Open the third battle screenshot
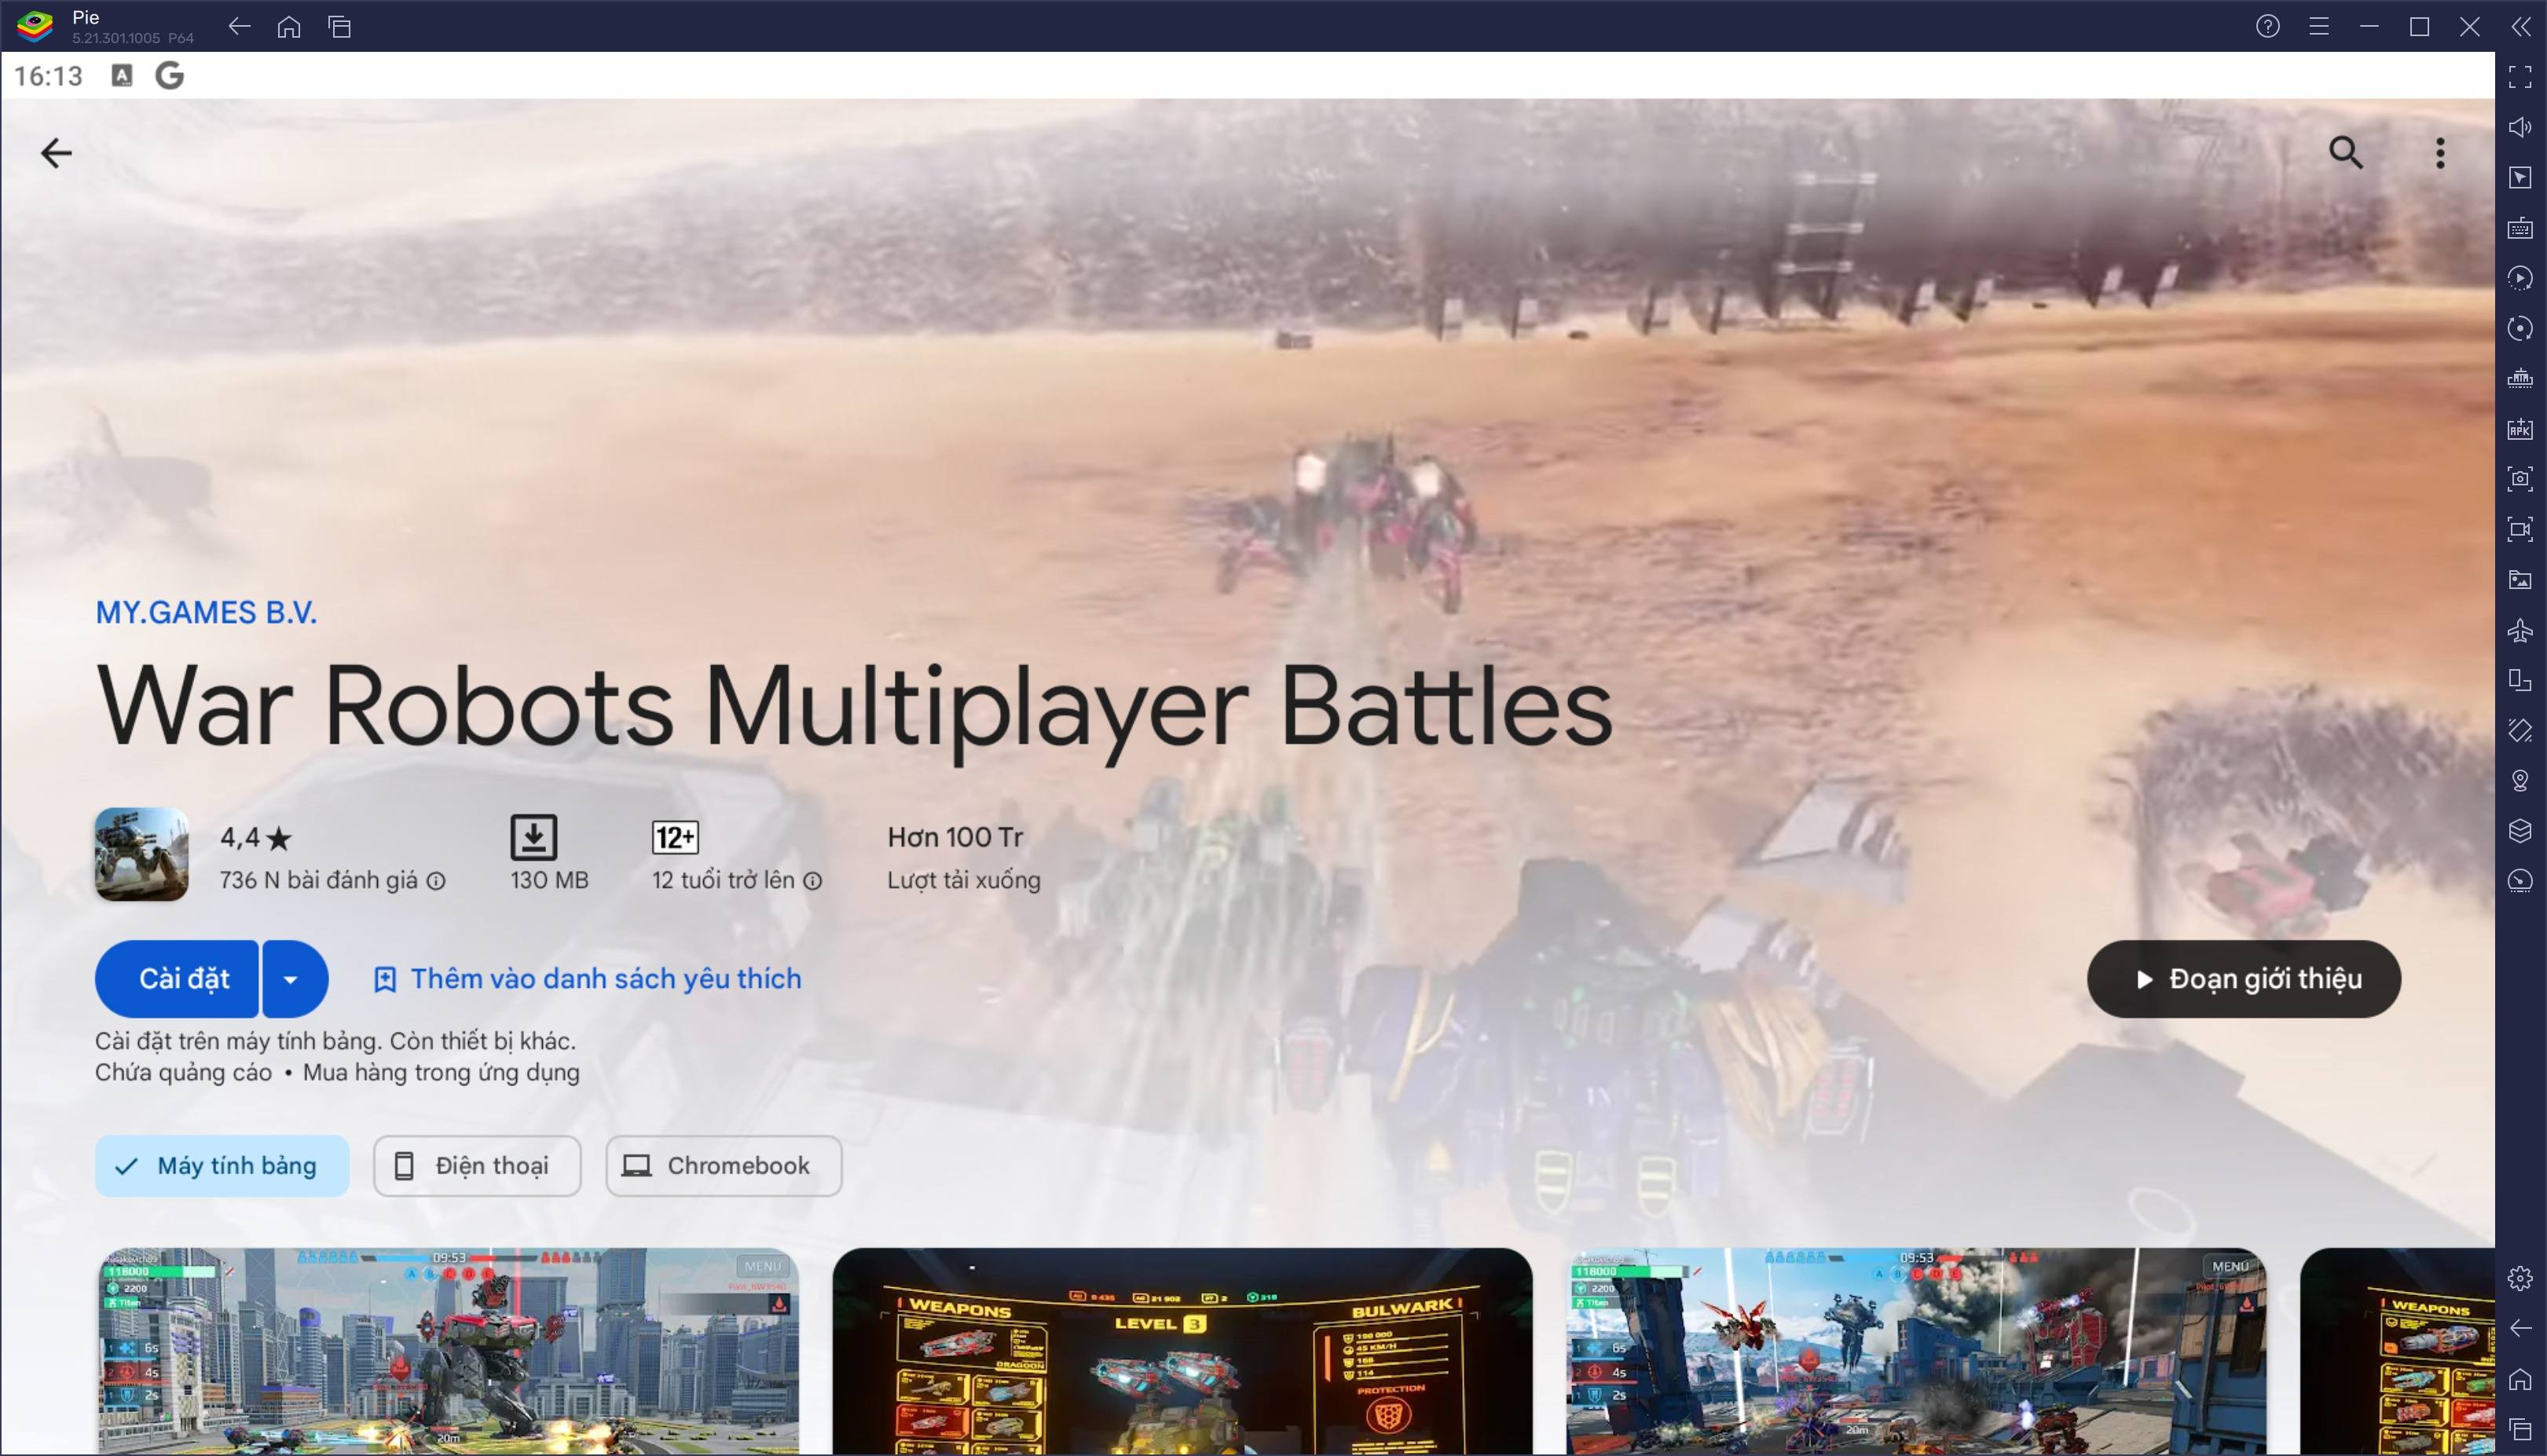Screen dimensions: 2547x1456 click(x=1916, y=1350)
